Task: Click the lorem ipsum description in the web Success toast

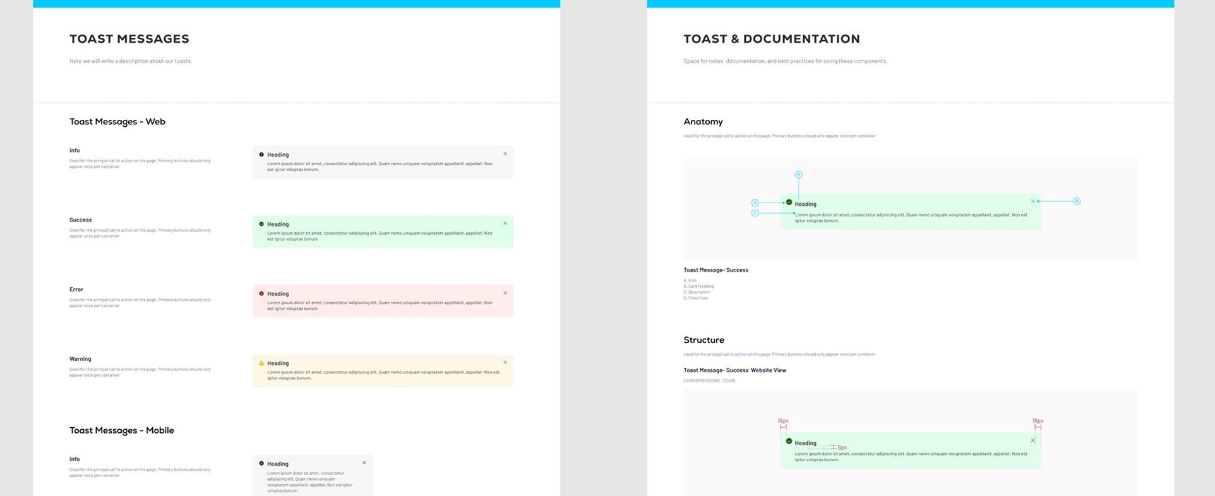Action: point(380,236)
